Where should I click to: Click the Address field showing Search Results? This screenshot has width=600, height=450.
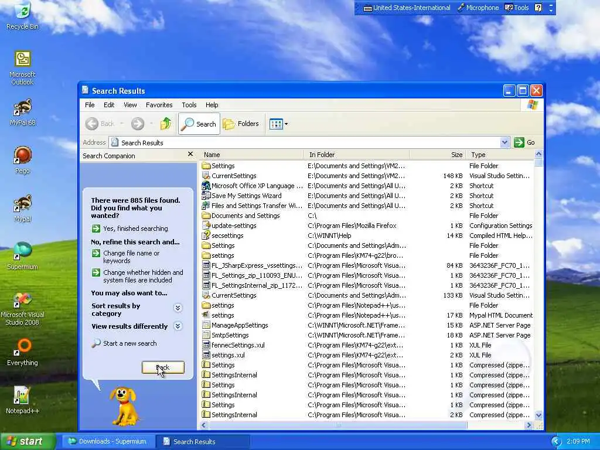point(305,142)
